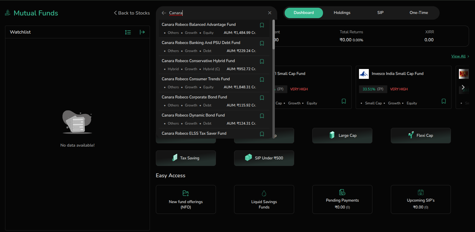Screen dimensions: 475x232
Task: Open Canara Robeco Corporate Bond Fund result
Action: click(214, 101)
